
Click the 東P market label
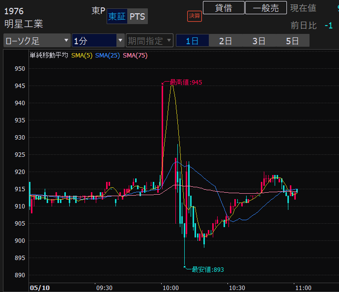[98, 10]
